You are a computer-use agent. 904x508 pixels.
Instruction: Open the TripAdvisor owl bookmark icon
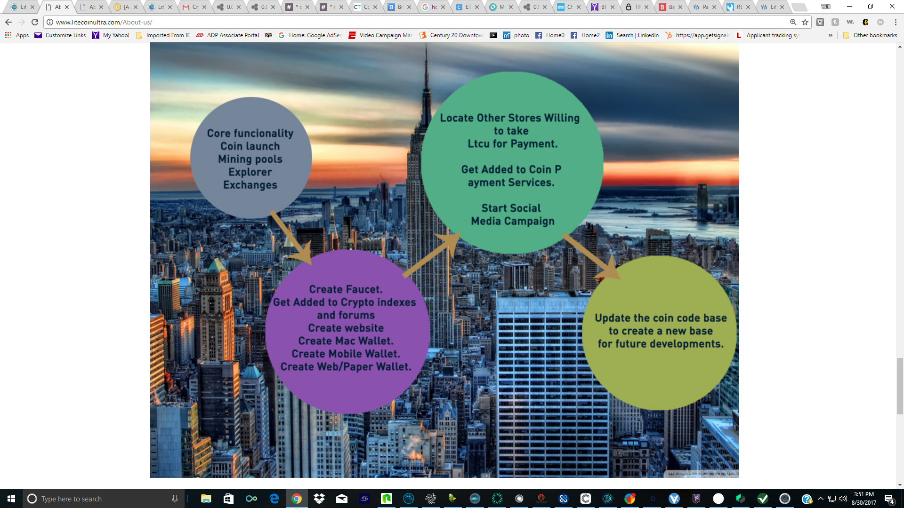(268, 35)
